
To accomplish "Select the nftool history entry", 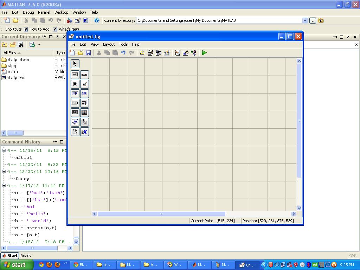I will 24,157.
